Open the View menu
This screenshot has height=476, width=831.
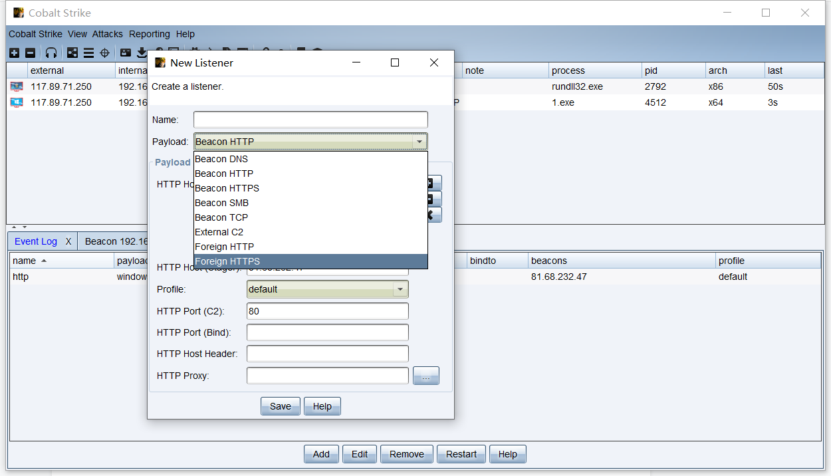tap(77, 34)
